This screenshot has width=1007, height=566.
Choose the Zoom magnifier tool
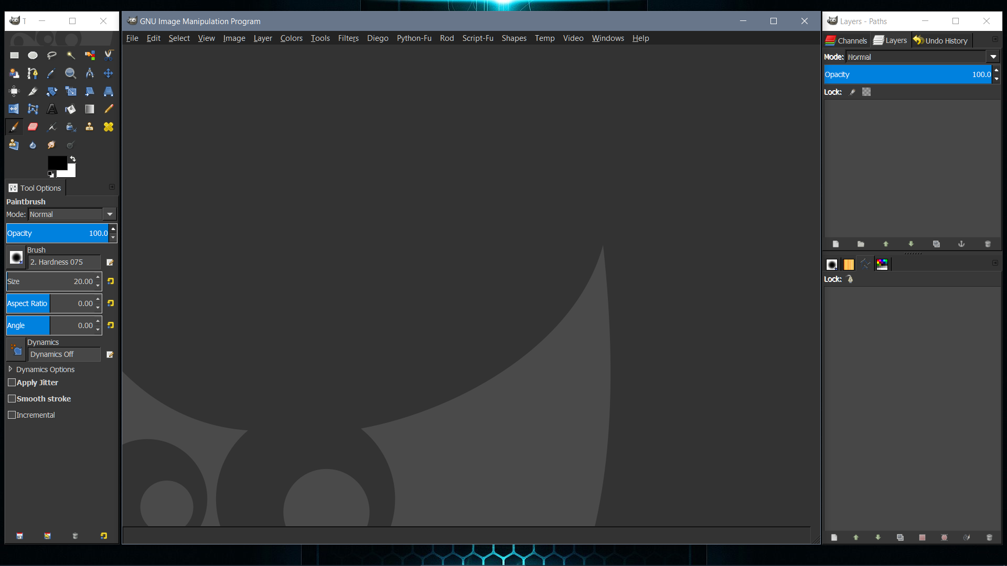pos(70,73)
